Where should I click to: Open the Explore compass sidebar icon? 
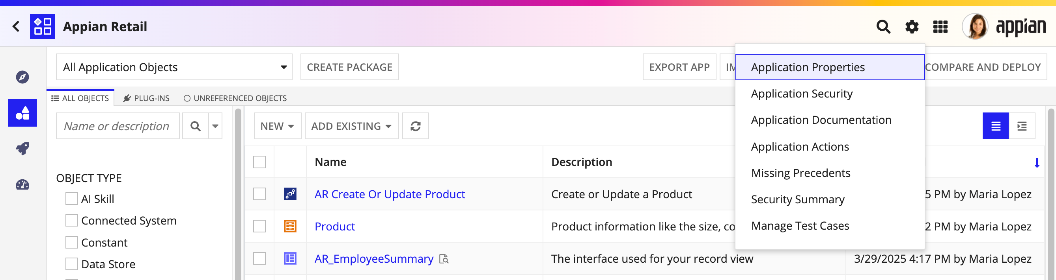22,77
